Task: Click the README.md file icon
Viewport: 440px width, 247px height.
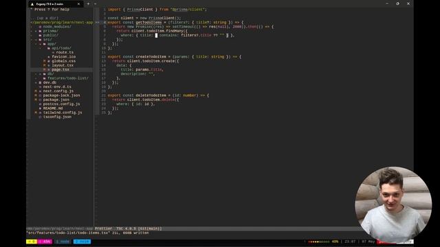Action: click(x=40, y=108)
